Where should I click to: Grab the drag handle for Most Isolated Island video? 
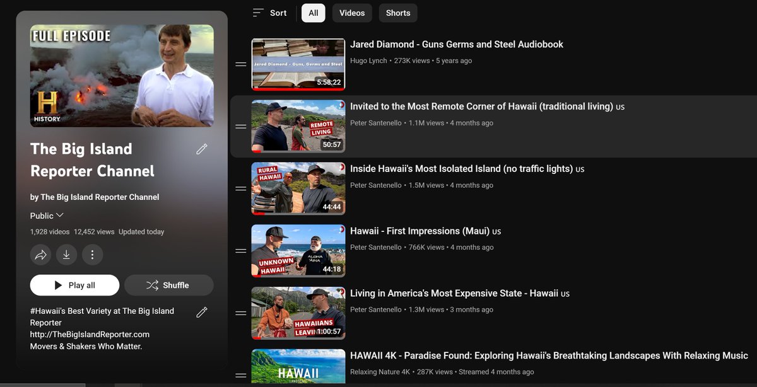point(240,188)
